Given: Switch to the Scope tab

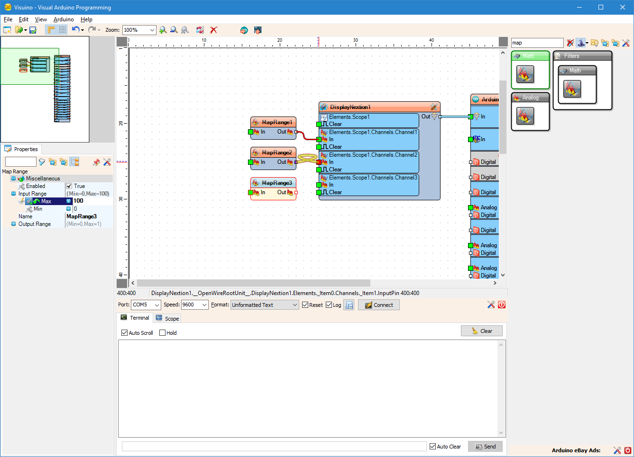Looking at the screenshot, I should click(x=167, y=318).
